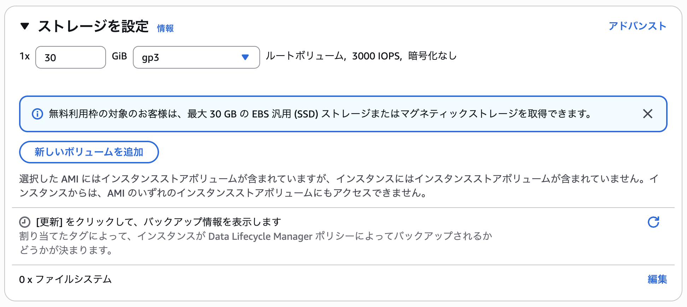Click the 0 x ファイルシステム label

pos(65,279)
